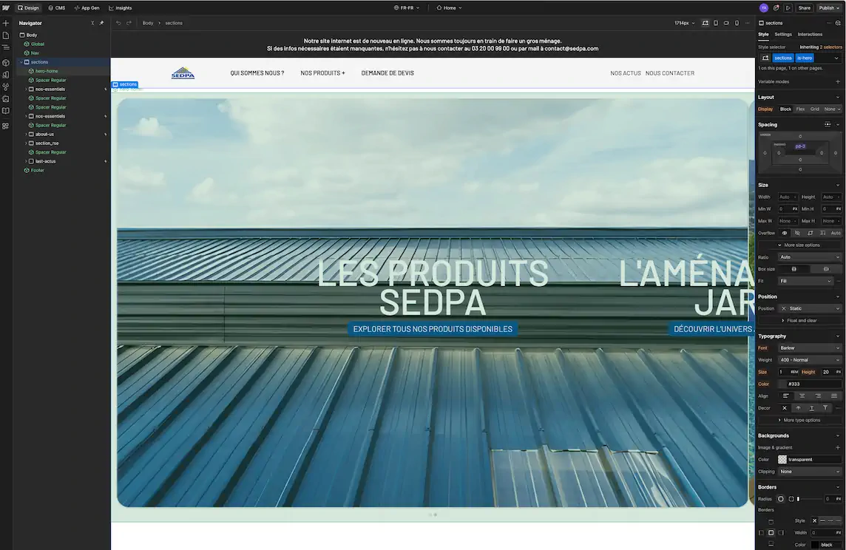Screen dimensions: 846x550
Task: Open comments icon next to the avatar
Action: click(x=776, y=8)
